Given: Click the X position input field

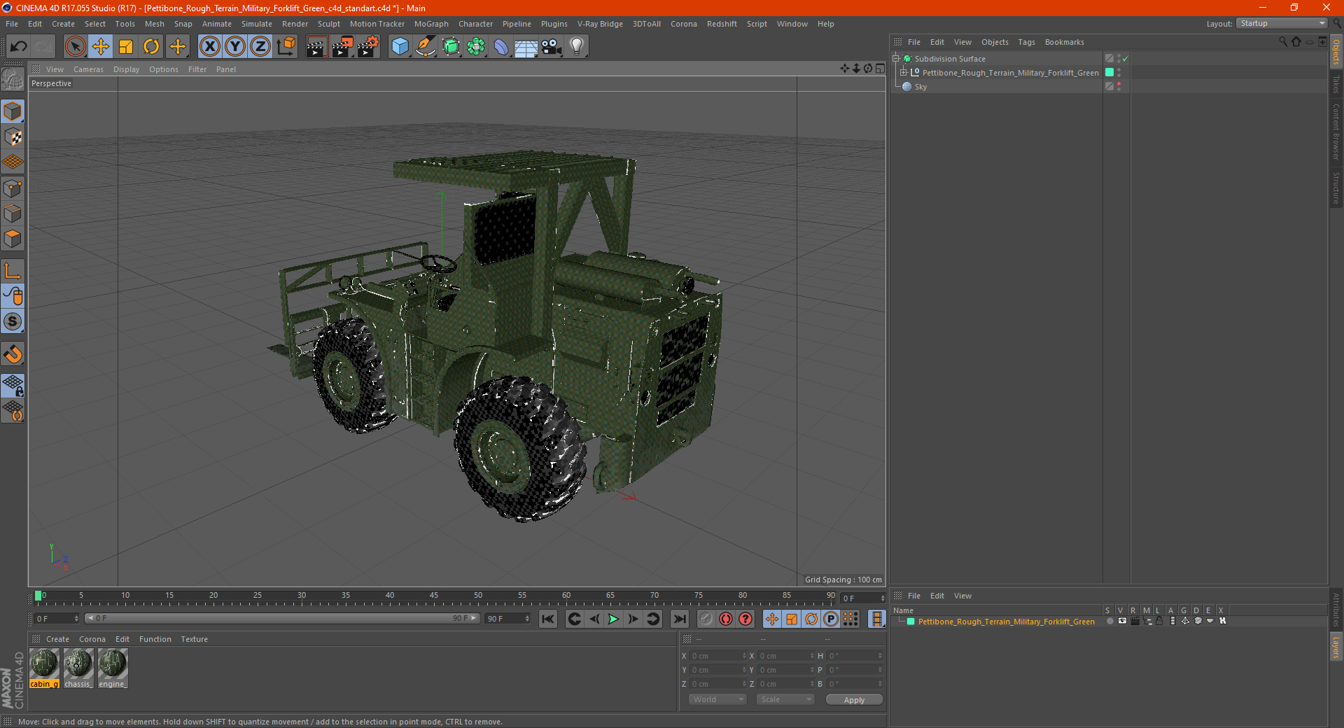Looking at the screenshot, I should click(x=717, y=656).
